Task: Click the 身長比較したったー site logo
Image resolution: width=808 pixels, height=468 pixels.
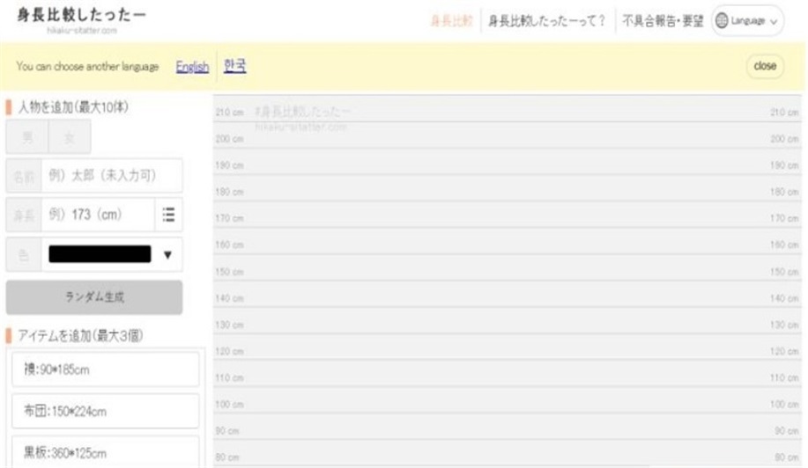Action: click(81, 16)
